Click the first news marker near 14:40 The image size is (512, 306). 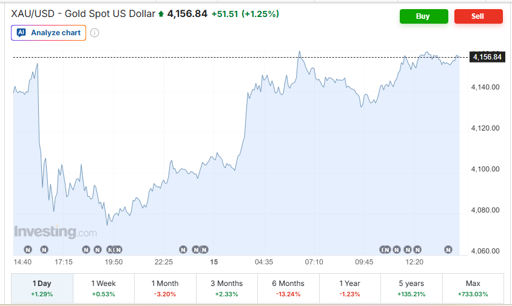pos(28,250)
